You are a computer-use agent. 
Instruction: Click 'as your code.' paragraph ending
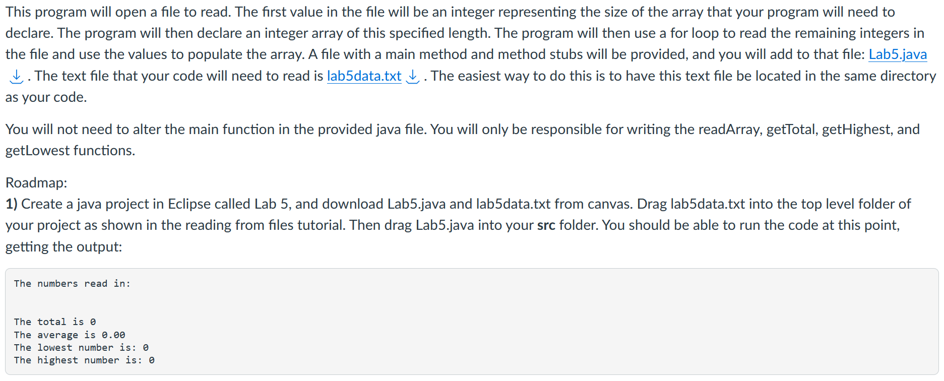pyautogui.click(x=46, y=97)
